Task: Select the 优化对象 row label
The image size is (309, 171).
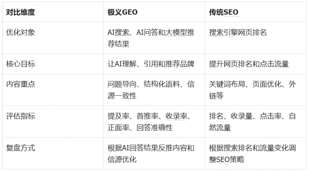Action: pos(21,32)
